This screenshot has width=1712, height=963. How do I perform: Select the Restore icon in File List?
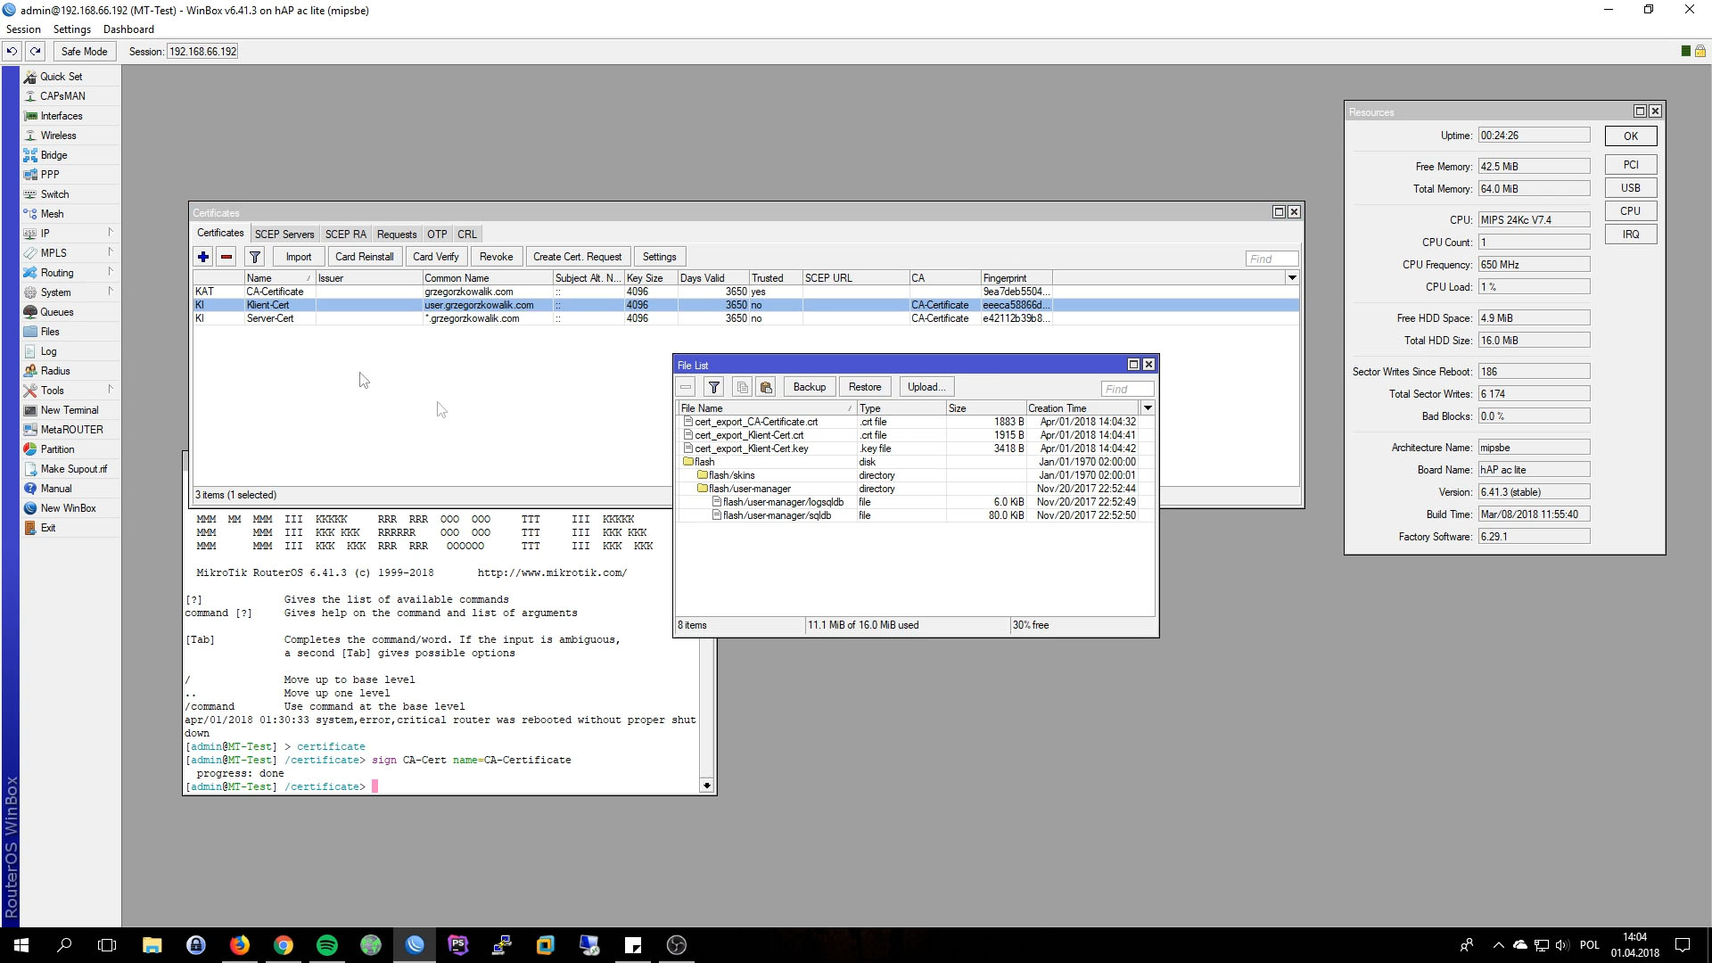click(x=866, y=387)
